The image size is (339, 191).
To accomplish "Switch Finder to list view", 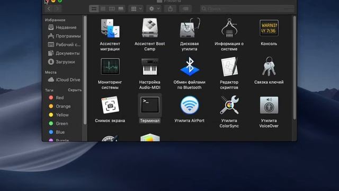I will coord(103,8).
